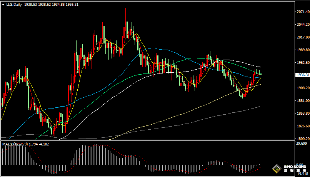Screen dimensions: 310x177
Task: Select the current price marker 1936.31
Action: coord(302,75)
